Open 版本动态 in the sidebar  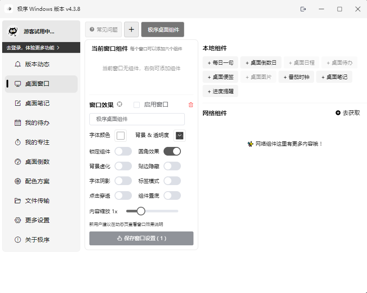coord(41,64)
